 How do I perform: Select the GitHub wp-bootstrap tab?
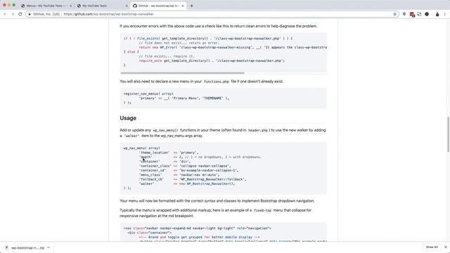[157, 6]
